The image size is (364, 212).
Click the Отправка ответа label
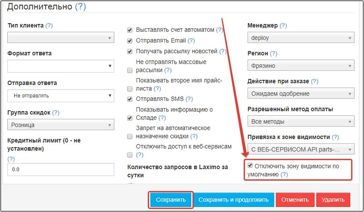[32, 83]
